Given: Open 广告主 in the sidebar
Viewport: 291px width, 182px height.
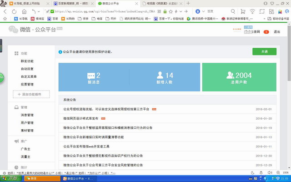Looking at the screenshot, I should click(25, 149).
